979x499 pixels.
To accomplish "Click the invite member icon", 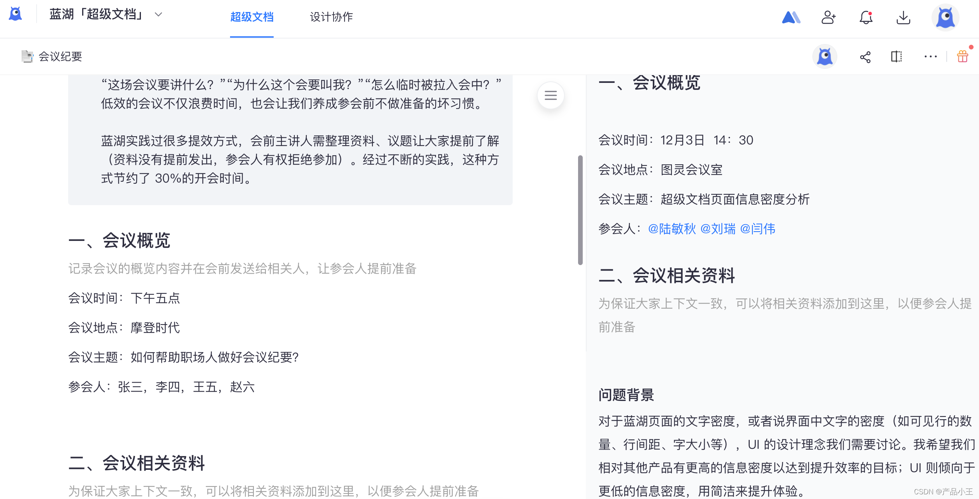I will (828, 18).
